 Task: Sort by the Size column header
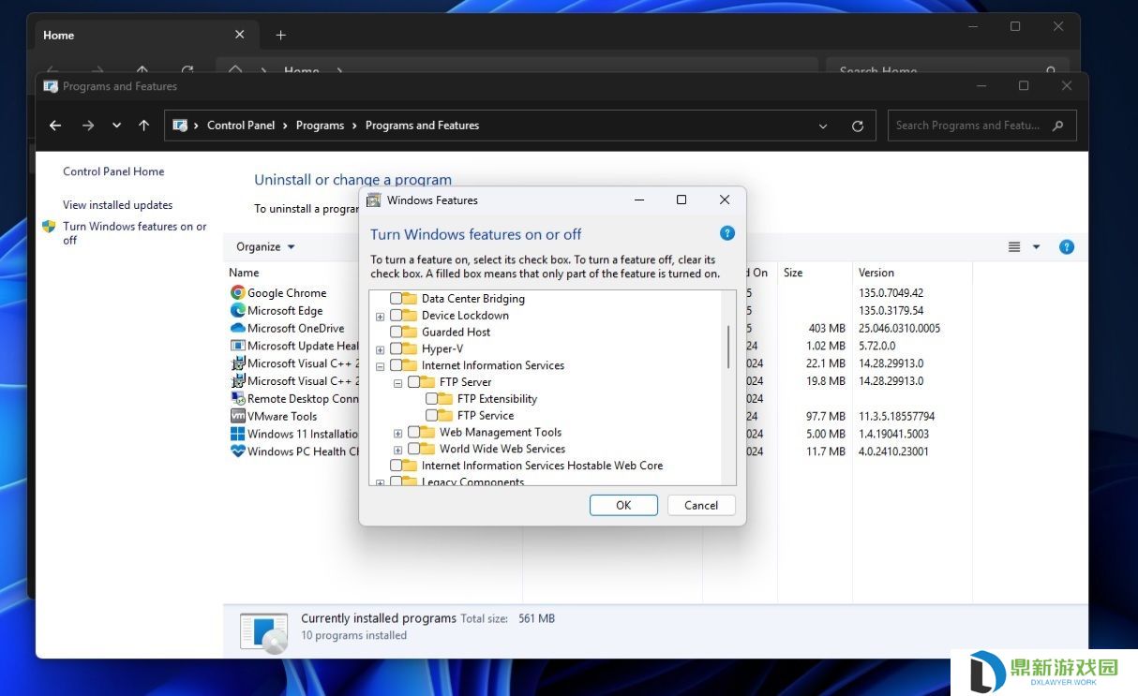(x=793, y=273)
